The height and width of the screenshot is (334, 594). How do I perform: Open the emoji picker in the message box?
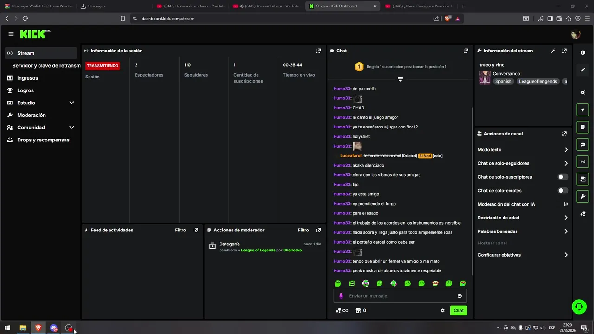(x=460, y=296)
